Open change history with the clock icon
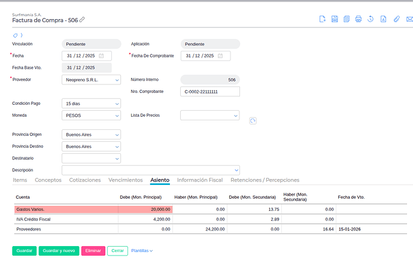The image size is (413, 261). pos(371,19)
